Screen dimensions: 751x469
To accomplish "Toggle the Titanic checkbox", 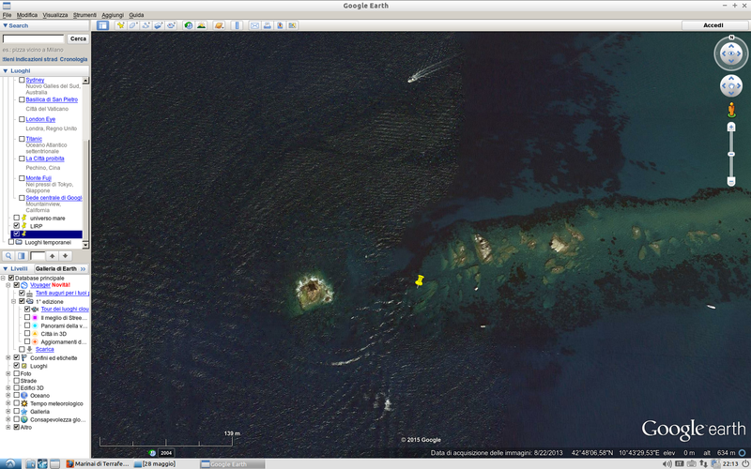I will (x=22, y=139).
